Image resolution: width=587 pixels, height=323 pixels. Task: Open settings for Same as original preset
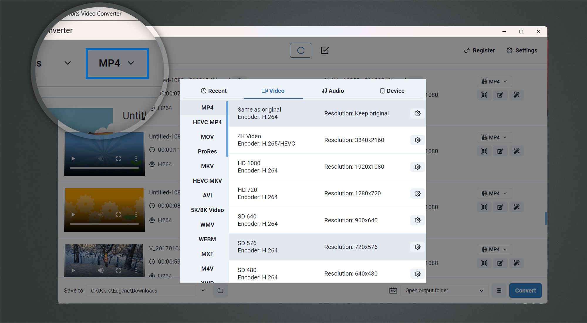[417, 113]
